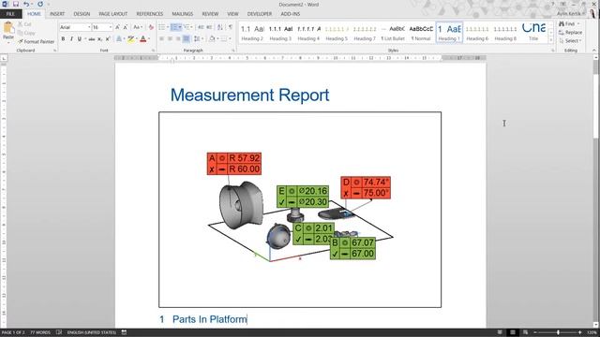Click the vertical scrollbar thumb
Screen dimensions: 600x337
click(596, 67)
